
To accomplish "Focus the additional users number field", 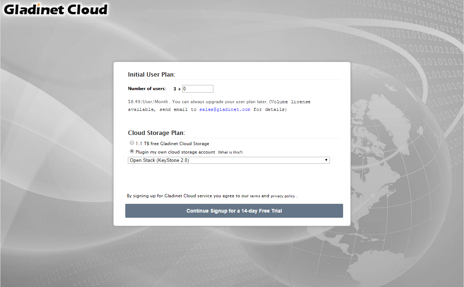I will click(198, 89).
